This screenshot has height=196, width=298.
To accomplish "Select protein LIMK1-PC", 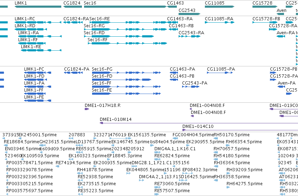I will pos(34,69).
